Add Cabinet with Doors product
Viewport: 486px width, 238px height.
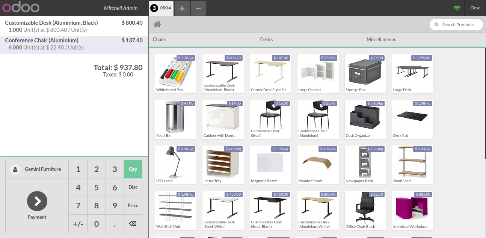click(223, 120)
